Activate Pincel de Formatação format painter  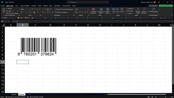coord(12,13)
